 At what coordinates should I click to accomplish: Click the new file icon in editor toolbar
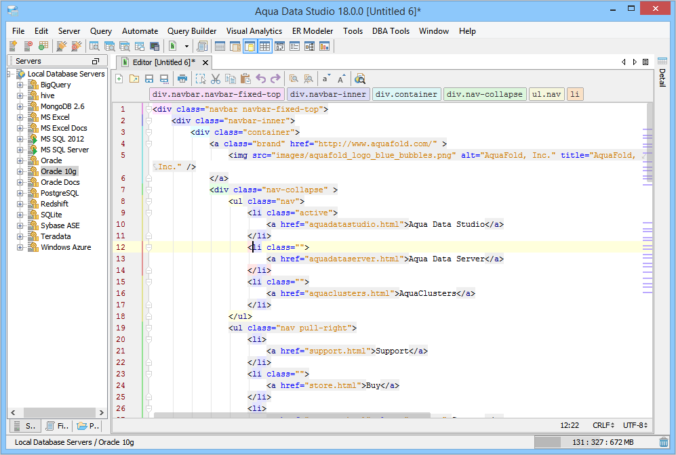pyautogui.click(x=119, y=79)
